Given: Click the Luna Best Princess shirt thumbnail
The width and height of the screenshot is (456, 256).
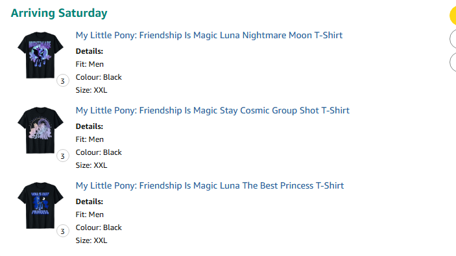Looking at the screenshot, I should (x=40, y=205).
